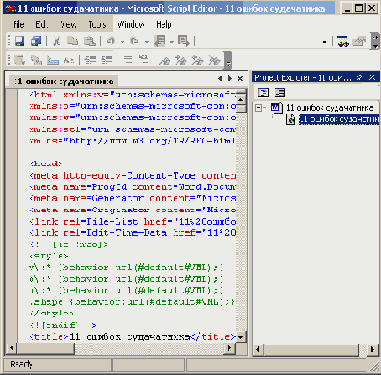
Task: Click the meta name=ProgId code line
Action: tap(133, 187)
